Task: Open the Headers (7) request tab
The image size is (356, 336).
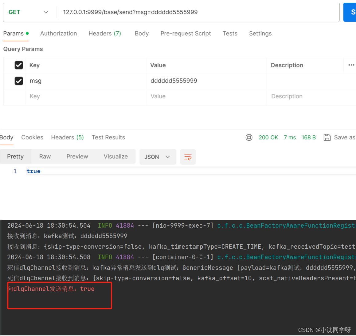Action: 105,33
